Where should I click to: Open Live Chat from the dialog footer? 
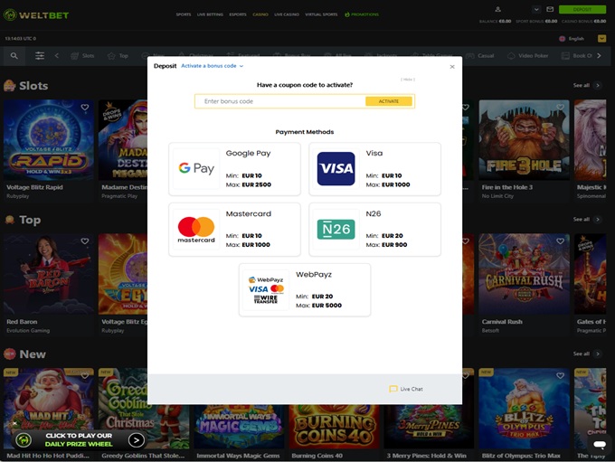pyautogui.click(x=406, y=389)
